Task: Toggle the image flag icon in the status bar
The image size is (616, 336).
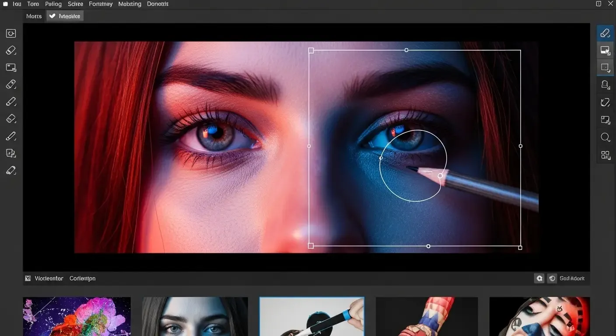Action: 28,278
